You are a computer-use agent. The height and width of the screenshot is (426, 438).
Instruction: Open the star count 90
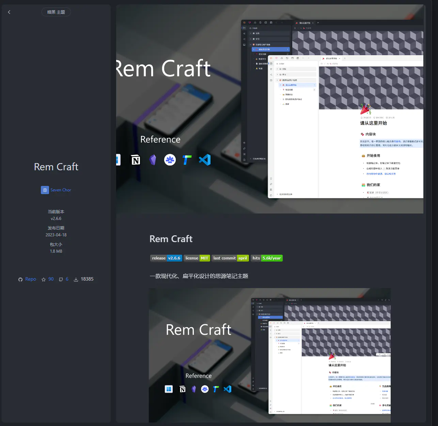(51, 279)
